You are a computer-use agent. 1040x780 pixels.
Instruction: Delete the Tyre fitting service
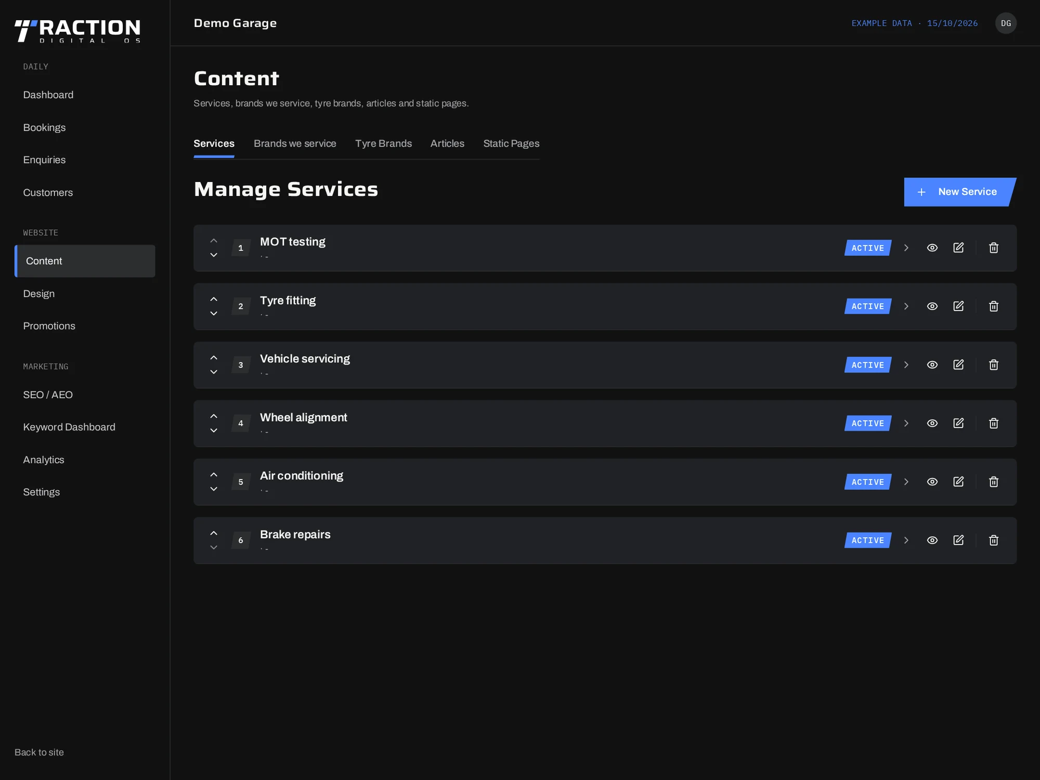click(994, 306)
